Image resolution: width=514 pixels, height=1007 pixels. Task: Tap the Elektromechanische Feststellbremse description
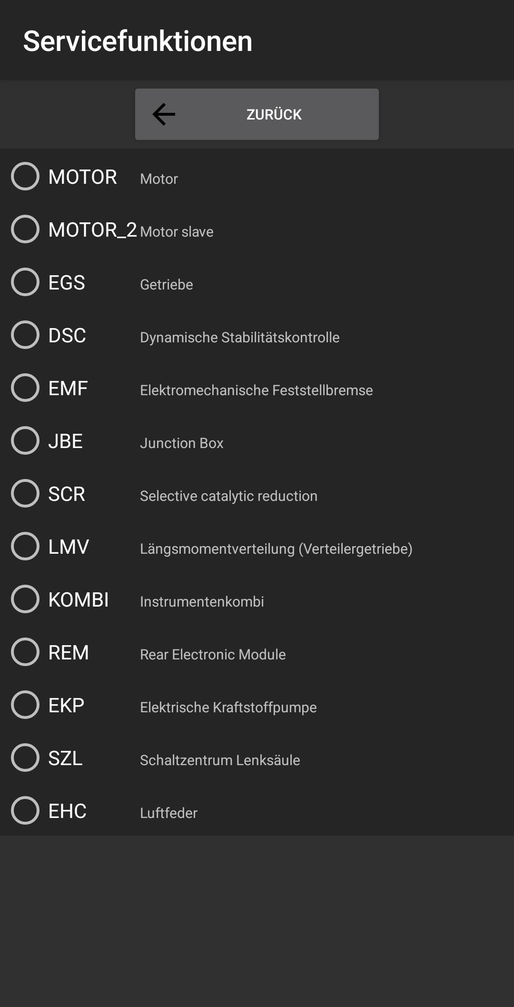(257, 390)
